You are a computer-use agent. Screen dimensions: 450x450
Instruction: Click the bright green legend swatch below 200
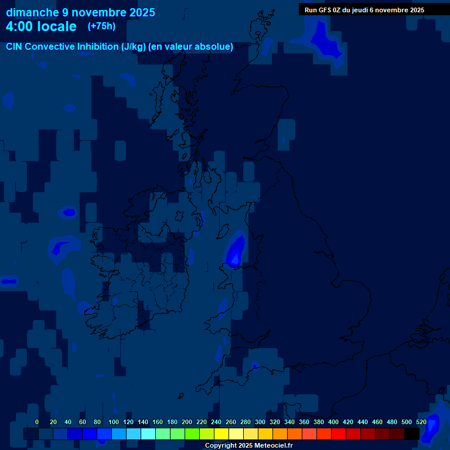pyautogui.click(x=192, y=434)
